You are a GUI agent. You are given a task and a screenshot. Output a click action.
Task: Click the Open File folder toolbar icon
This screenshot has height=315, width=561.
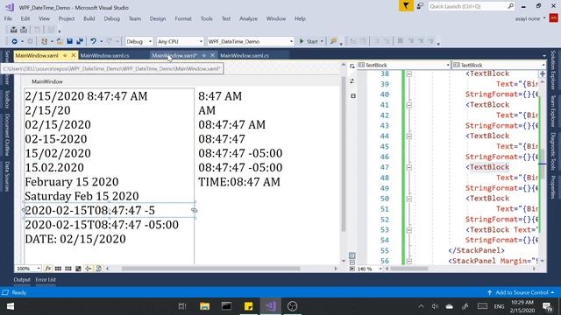coord(60,41)
